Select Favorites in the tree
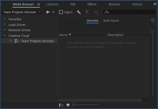Screen dimensions: 158x109 tap(15, 19)
